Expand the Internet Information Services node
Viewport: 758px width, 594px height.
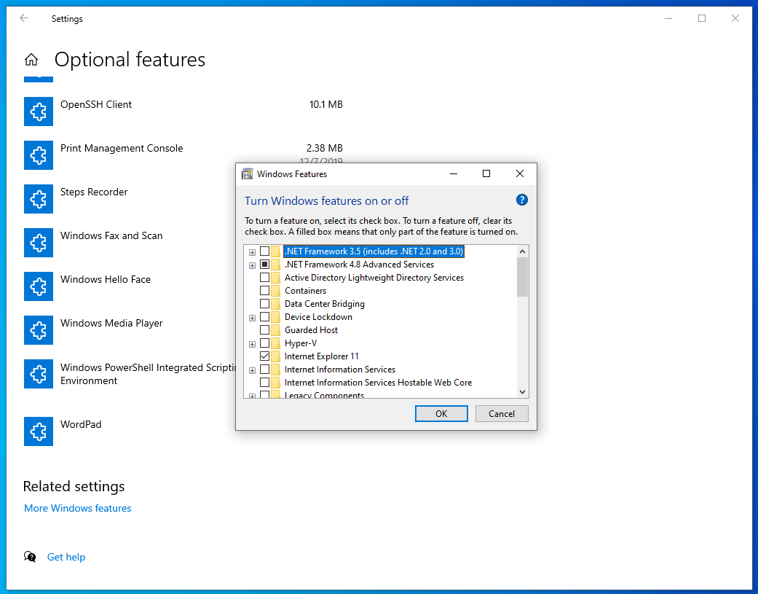tap(253, 370)
